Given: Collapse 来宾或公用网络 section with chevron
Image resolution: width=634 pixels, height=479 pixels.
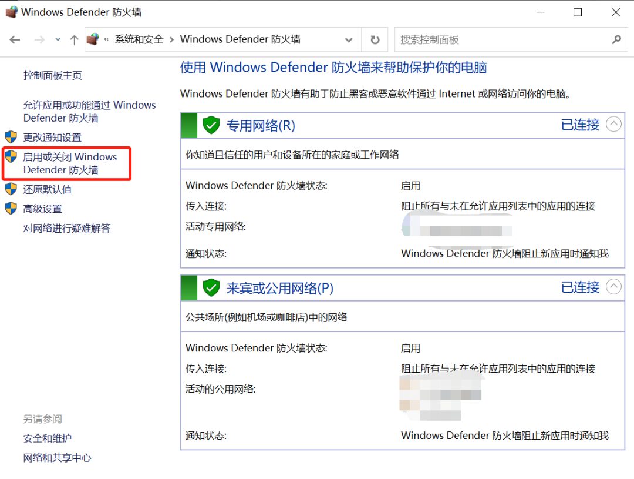Looking at the screenshot, I should pos(613,287).
